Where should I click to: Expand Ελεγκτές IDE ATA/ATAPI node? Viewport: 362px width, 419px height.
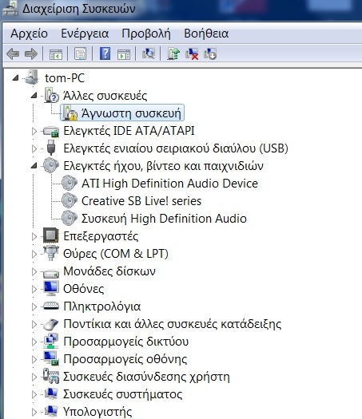tap(34, 131)
